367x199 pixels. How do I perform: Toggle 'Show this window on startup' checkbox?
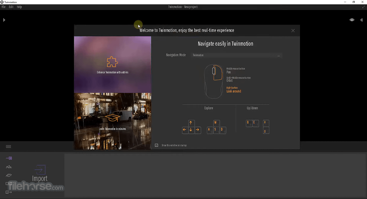pyautogui.click(x=157, y=145)
